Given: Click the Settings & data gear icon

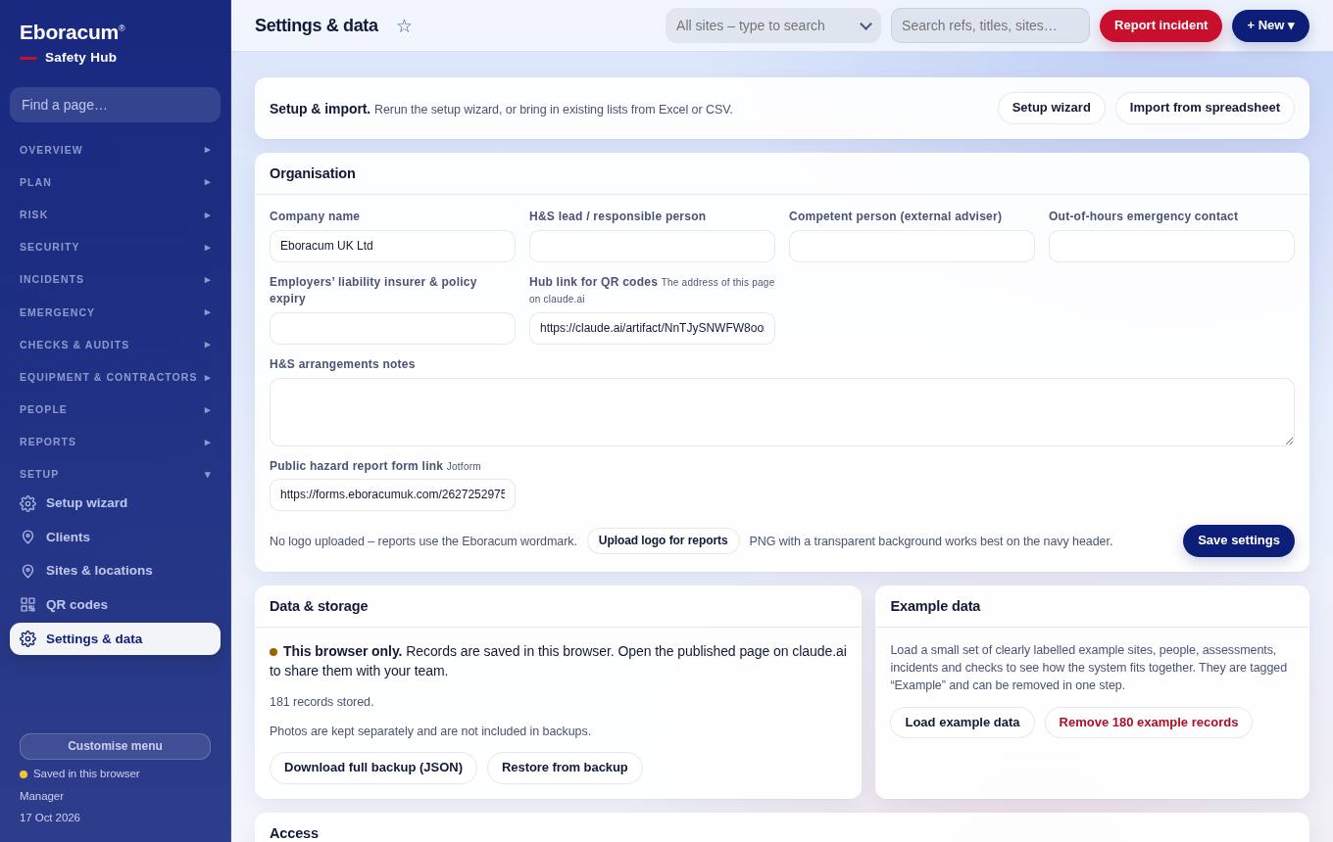Looking at the screenshot, I should (27, 639).
